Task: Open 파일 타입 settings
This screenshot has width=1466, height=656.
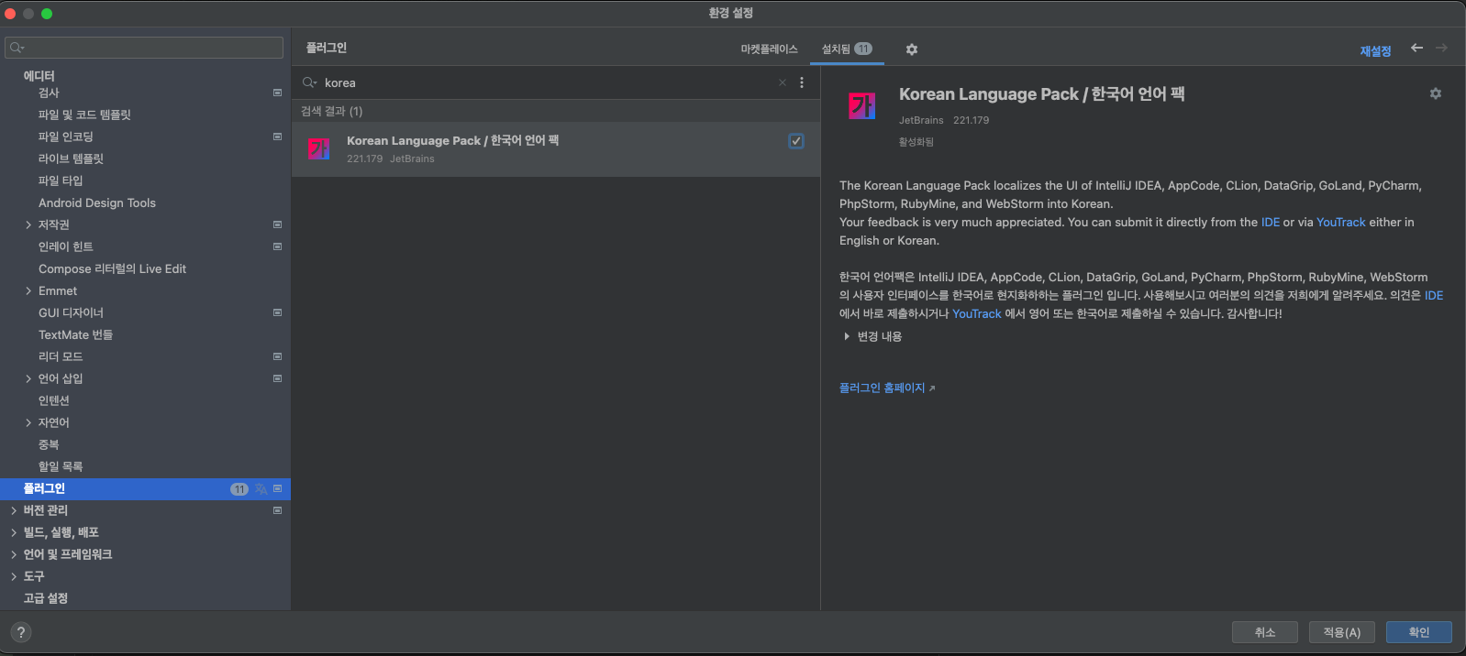Action: pos(61,180)
